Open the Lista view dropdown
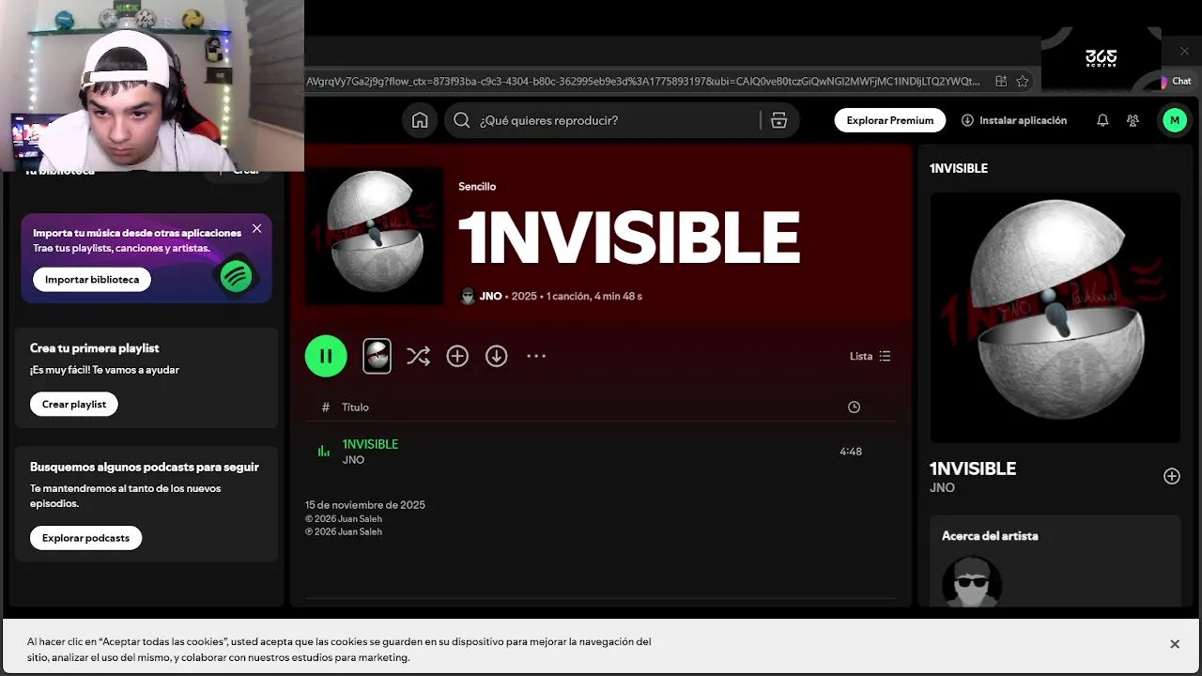Viewport: 1202px width, 676px height. coord(871,356)
